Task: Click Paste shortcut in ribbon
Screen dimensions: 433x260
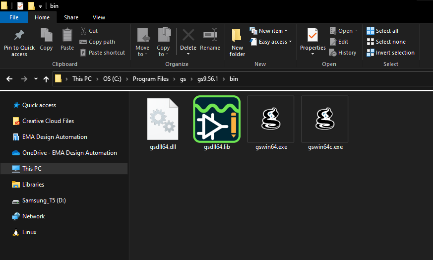Action: tap(102, 53)
